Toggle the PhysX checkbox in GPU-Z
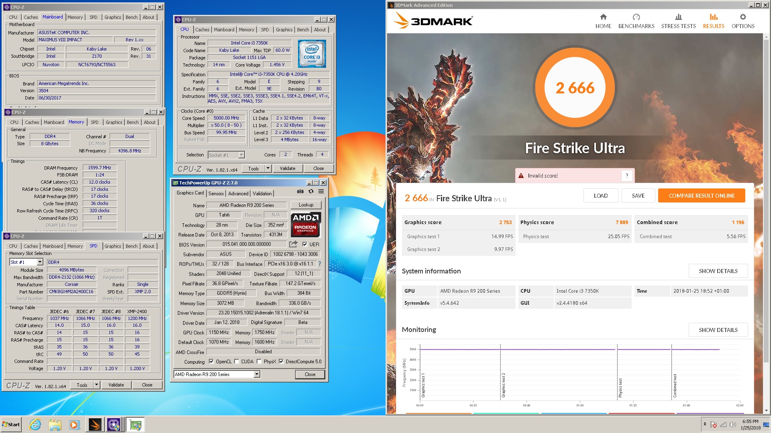This screenshot has width=771, height=433. 259,362
